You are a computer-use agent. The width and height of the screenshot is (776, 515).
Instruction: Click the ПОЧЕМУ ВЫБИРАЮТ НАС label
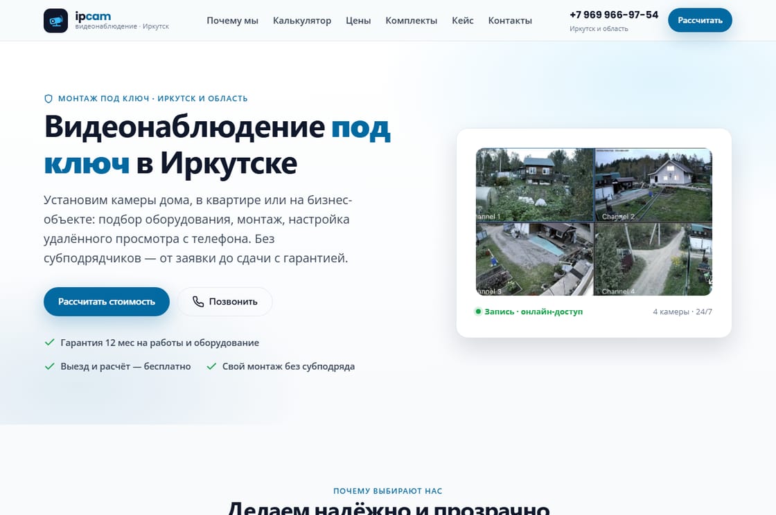point(388,491)
